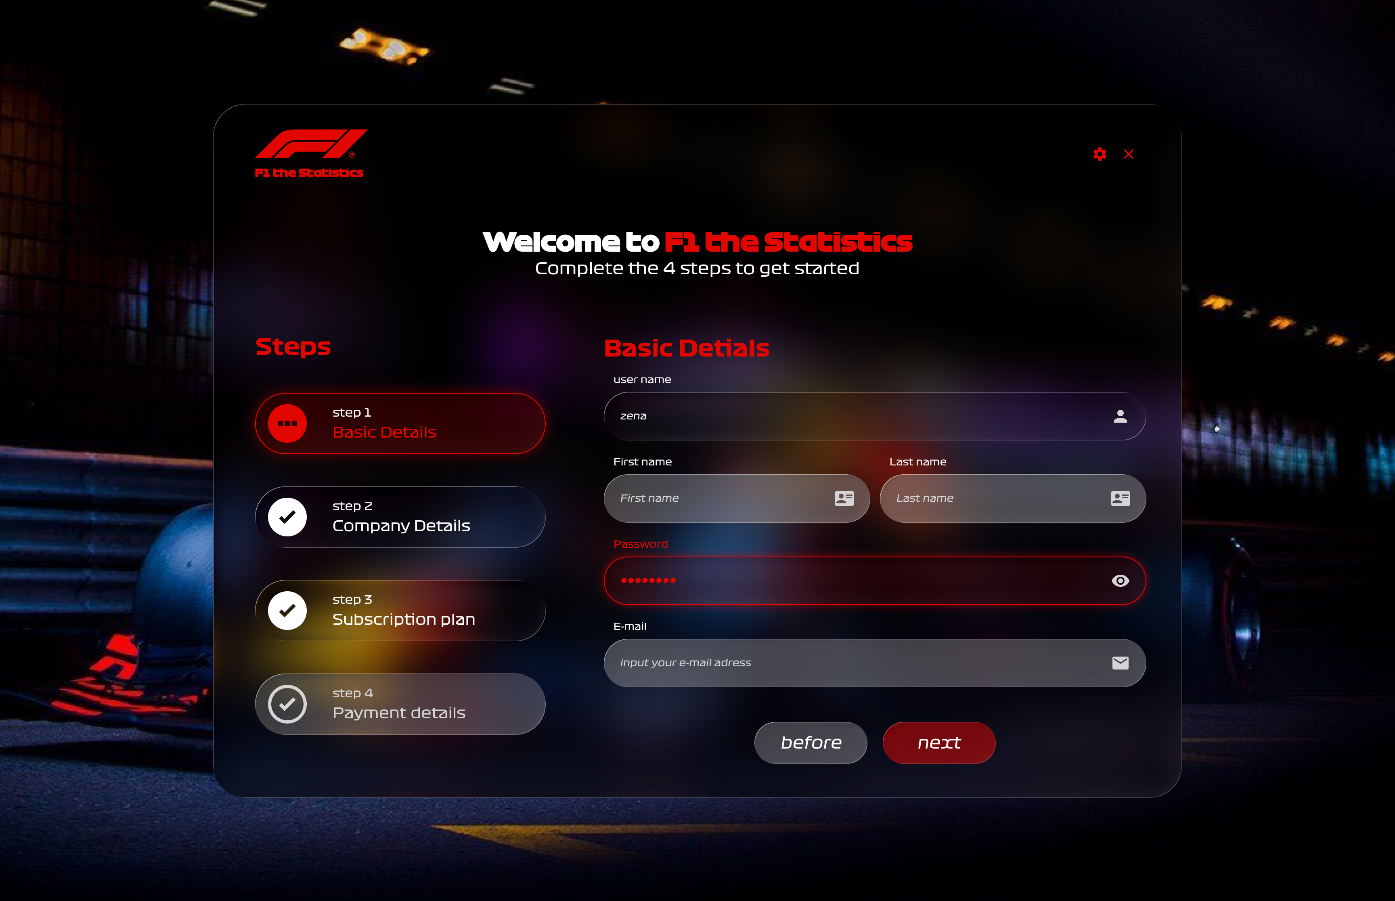The width and height of the screenshot is (1395, 901).
Task: Open settings via the red gear icon
Action: pyautogui.click(x=1100, y=154)
